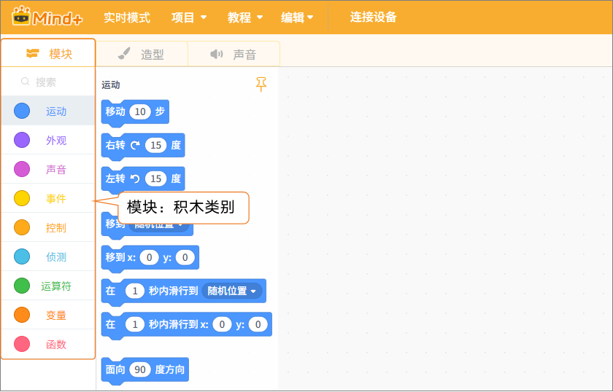Switch to the 造型 tab
This screenshot has width=613, height=392.
pyautogui.click(x=142, y=54)
